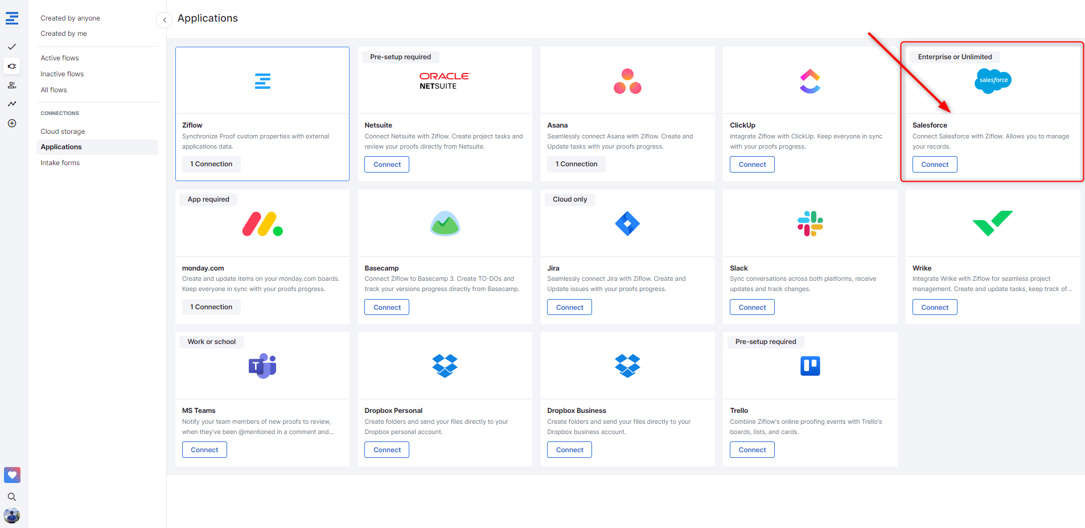Show Active flows
The height and width of the screenshot is (528, 1085).
60,58
